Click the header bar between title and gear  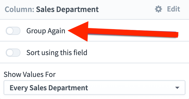click(127, 10)
